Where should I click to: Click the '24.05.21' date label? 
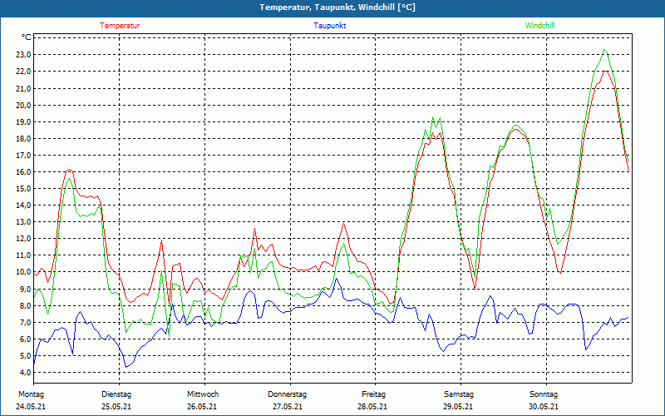(31, 407)
